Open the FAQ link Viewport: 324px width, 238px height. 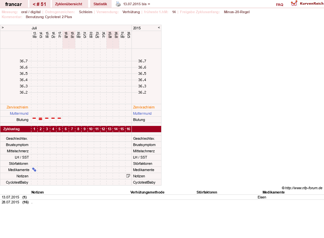[x=279, y=5]
